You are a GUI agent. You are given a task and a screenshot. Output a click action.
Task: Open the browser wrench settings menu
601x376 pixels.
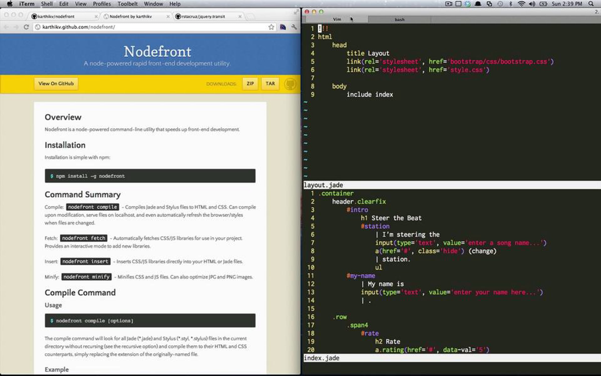point(294,27)
